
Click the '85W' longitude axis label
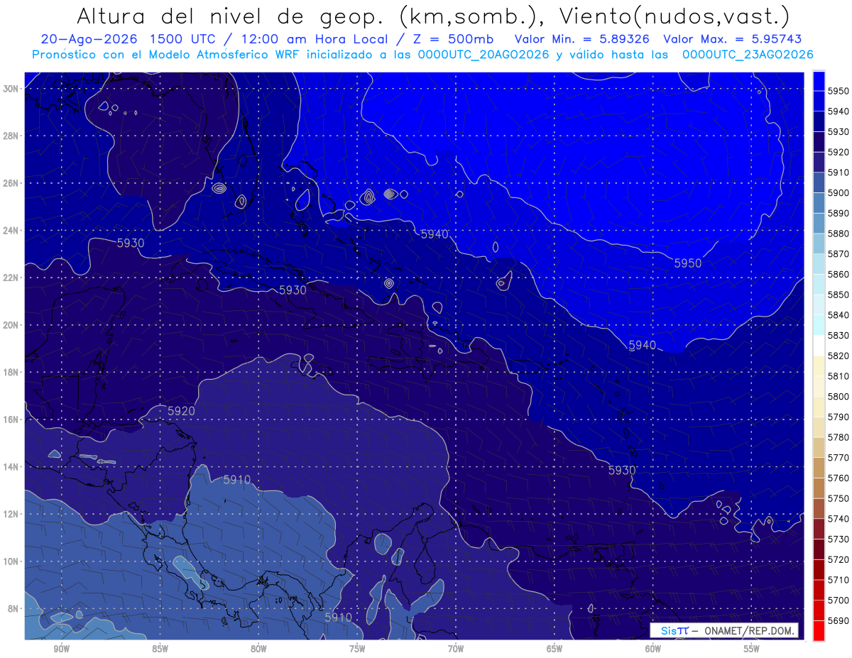click(160, 649)
